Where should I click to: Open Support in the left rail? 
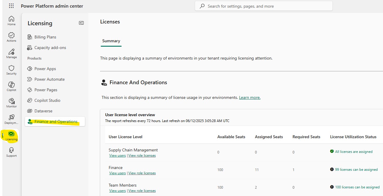pyautogui.click(x=11, y=152)
